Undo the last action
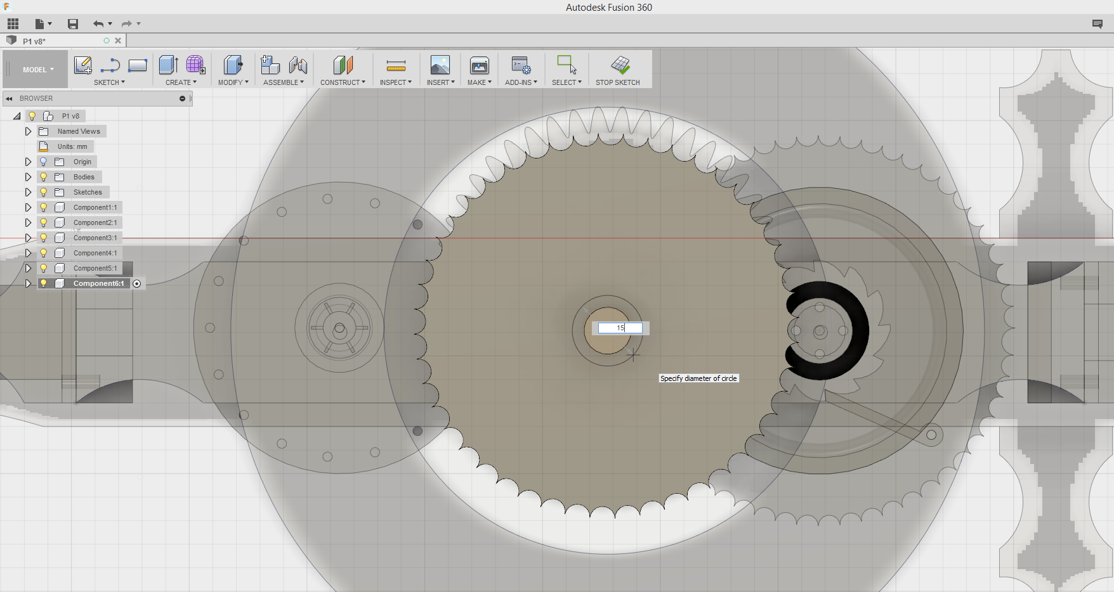This screenshot has width=1114, height=592. click(x=98, y=24)
